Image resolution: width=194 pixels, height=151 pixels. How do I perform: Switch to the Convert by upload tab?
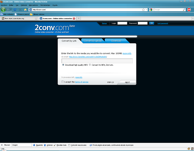pyautogui.click(x=93, y=41)
